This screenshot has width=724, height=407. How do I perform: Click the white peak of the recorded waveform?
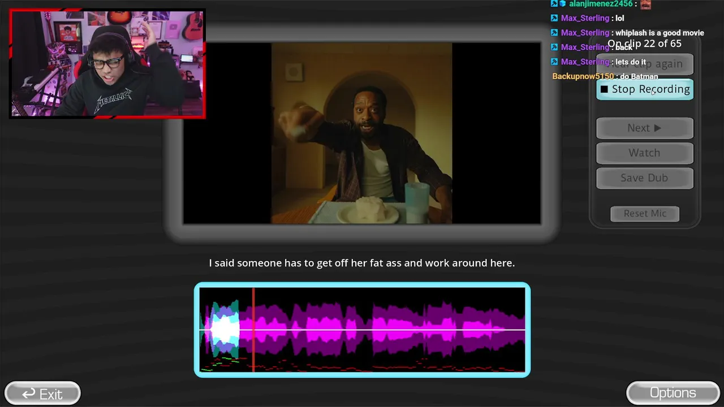pyautogui.click(x=225, y=329)
